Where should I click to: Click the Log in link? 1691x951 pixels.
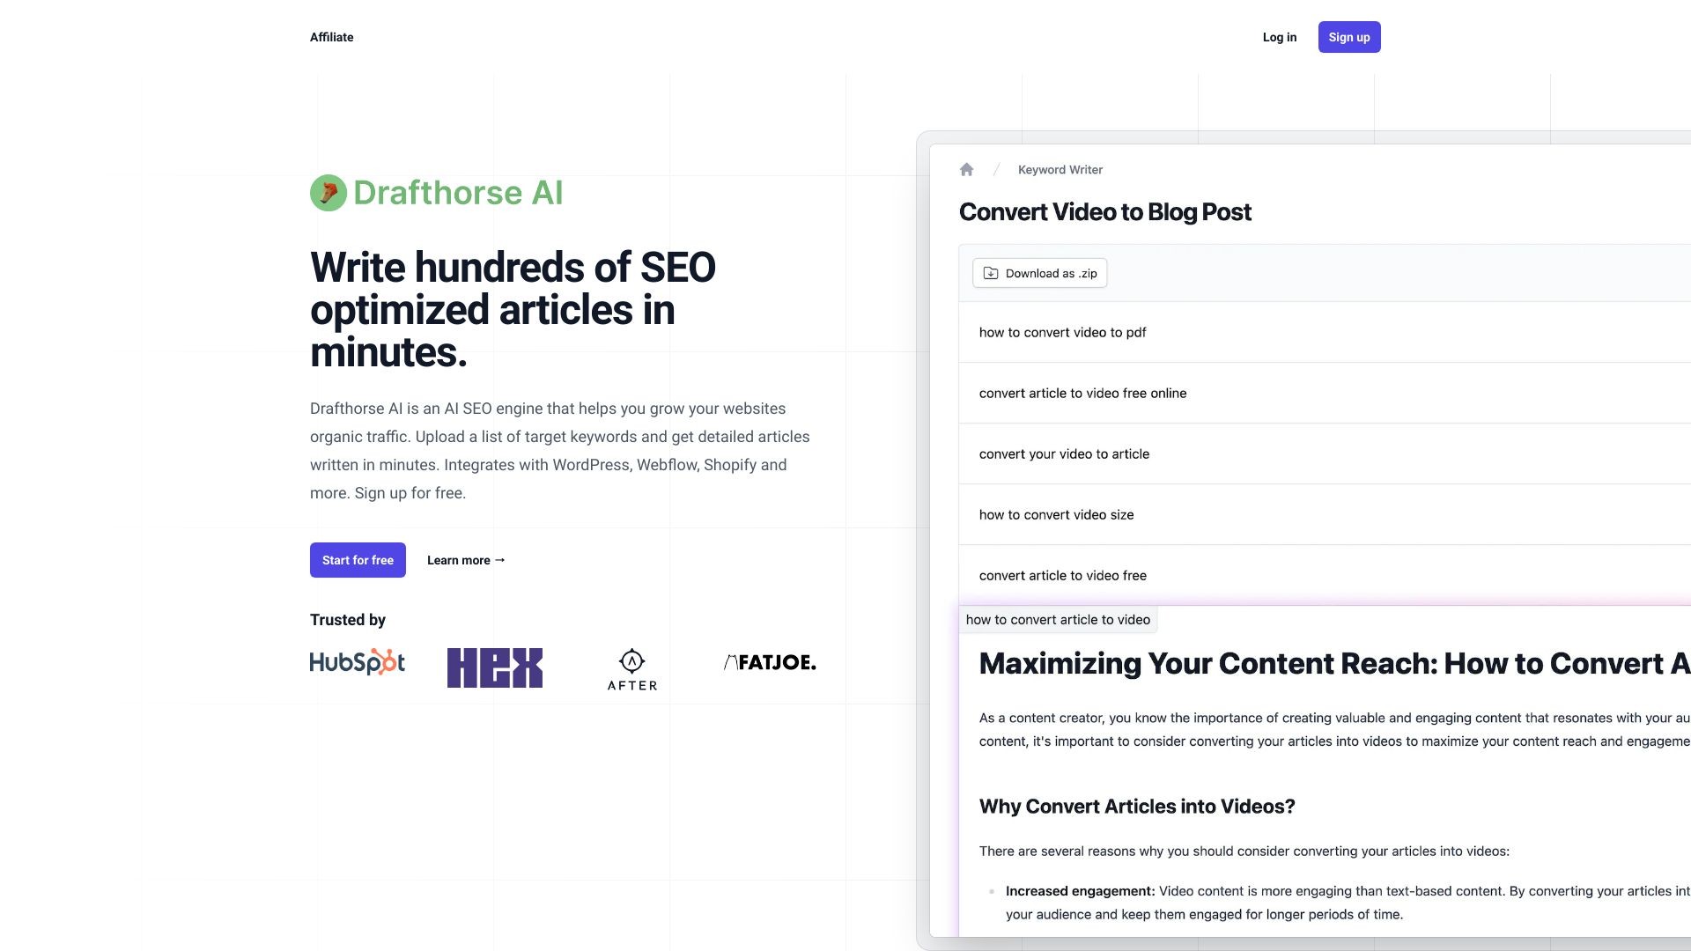1279,37
